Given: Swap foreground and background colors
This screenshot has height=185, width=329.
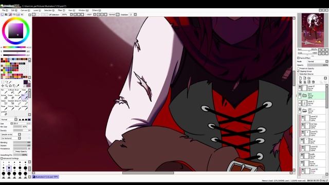Looking at the screenshot, I should (30, 81).
